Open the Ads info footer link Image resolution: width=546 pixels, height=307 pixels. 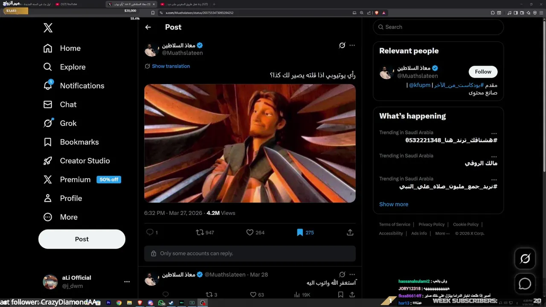click(419, 233)
